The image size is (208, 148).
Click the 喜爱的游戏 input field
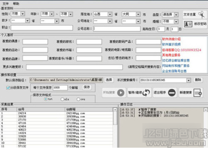(x=89, y=42)
